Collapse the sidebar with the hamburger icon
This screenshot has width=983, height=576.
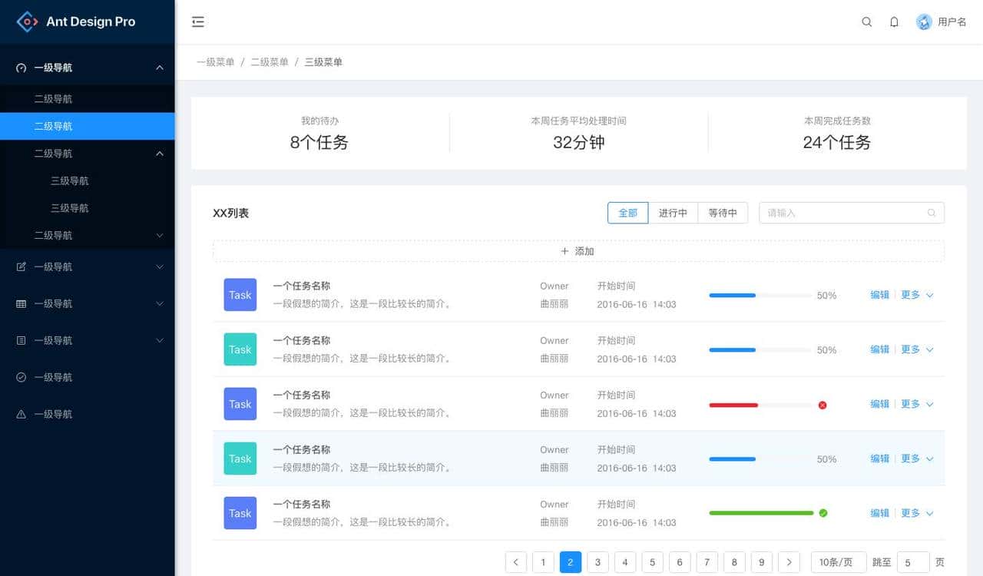[198, 22]
